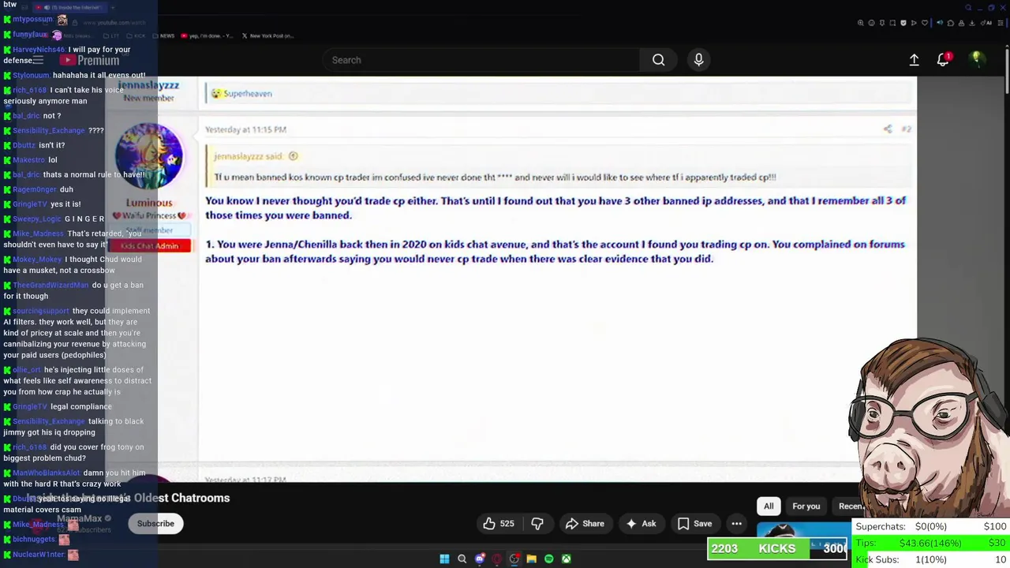This screenshot has width=1010, height=568.
Task: Switch to the Inside the Internet browser tab
Action: click(x=70, y=7)
